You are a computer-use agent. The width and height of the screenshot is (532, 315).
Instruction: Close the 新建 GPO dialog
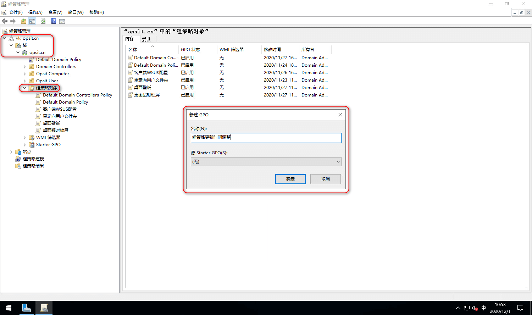340,115
